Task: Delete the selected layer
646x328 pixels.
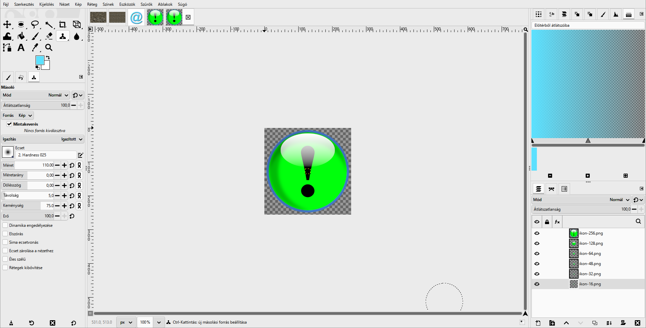Action: point(638,323)
